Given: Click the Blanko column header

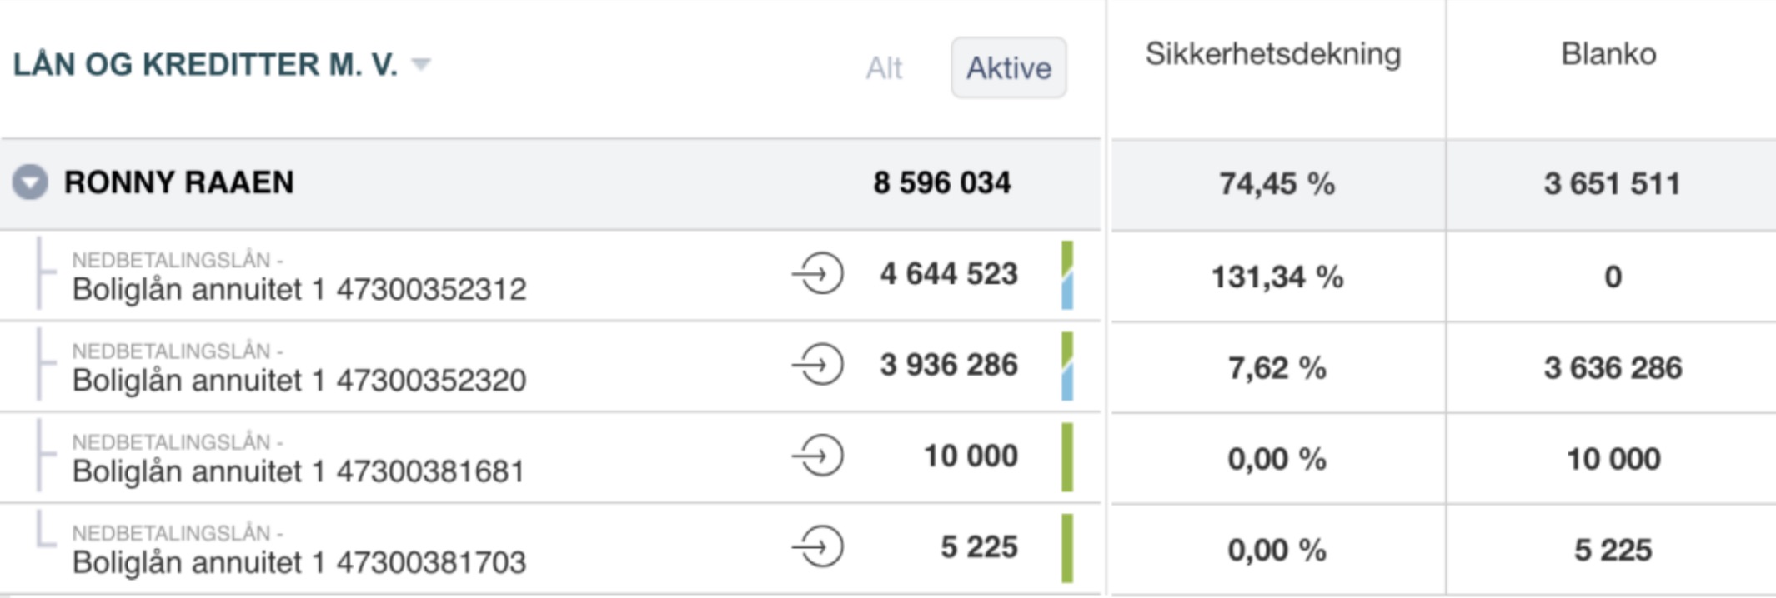Looking at the screenshot, I should [x=1608, y=55].
